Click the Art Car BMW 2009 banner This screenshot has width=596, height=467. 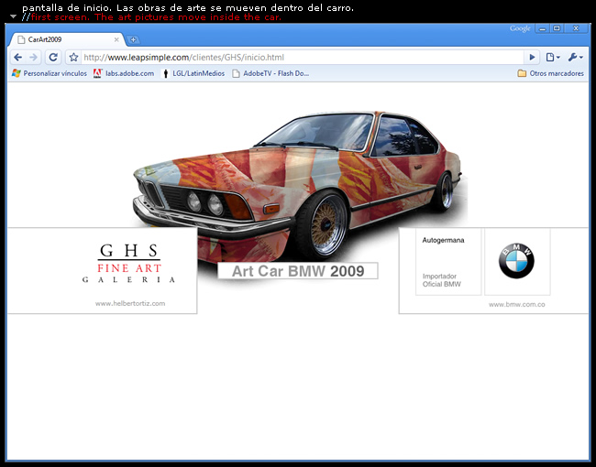click(298, 271)
